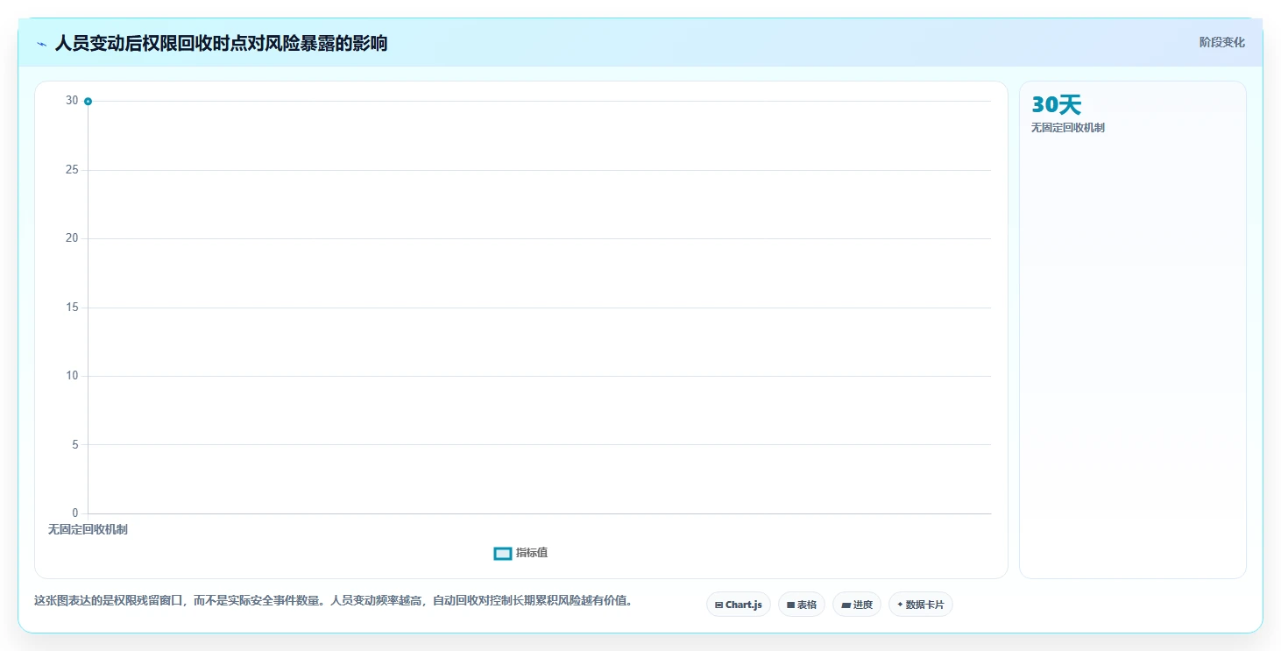
Task: Click the 指标值 legend color box
Action: pos(503,554)
